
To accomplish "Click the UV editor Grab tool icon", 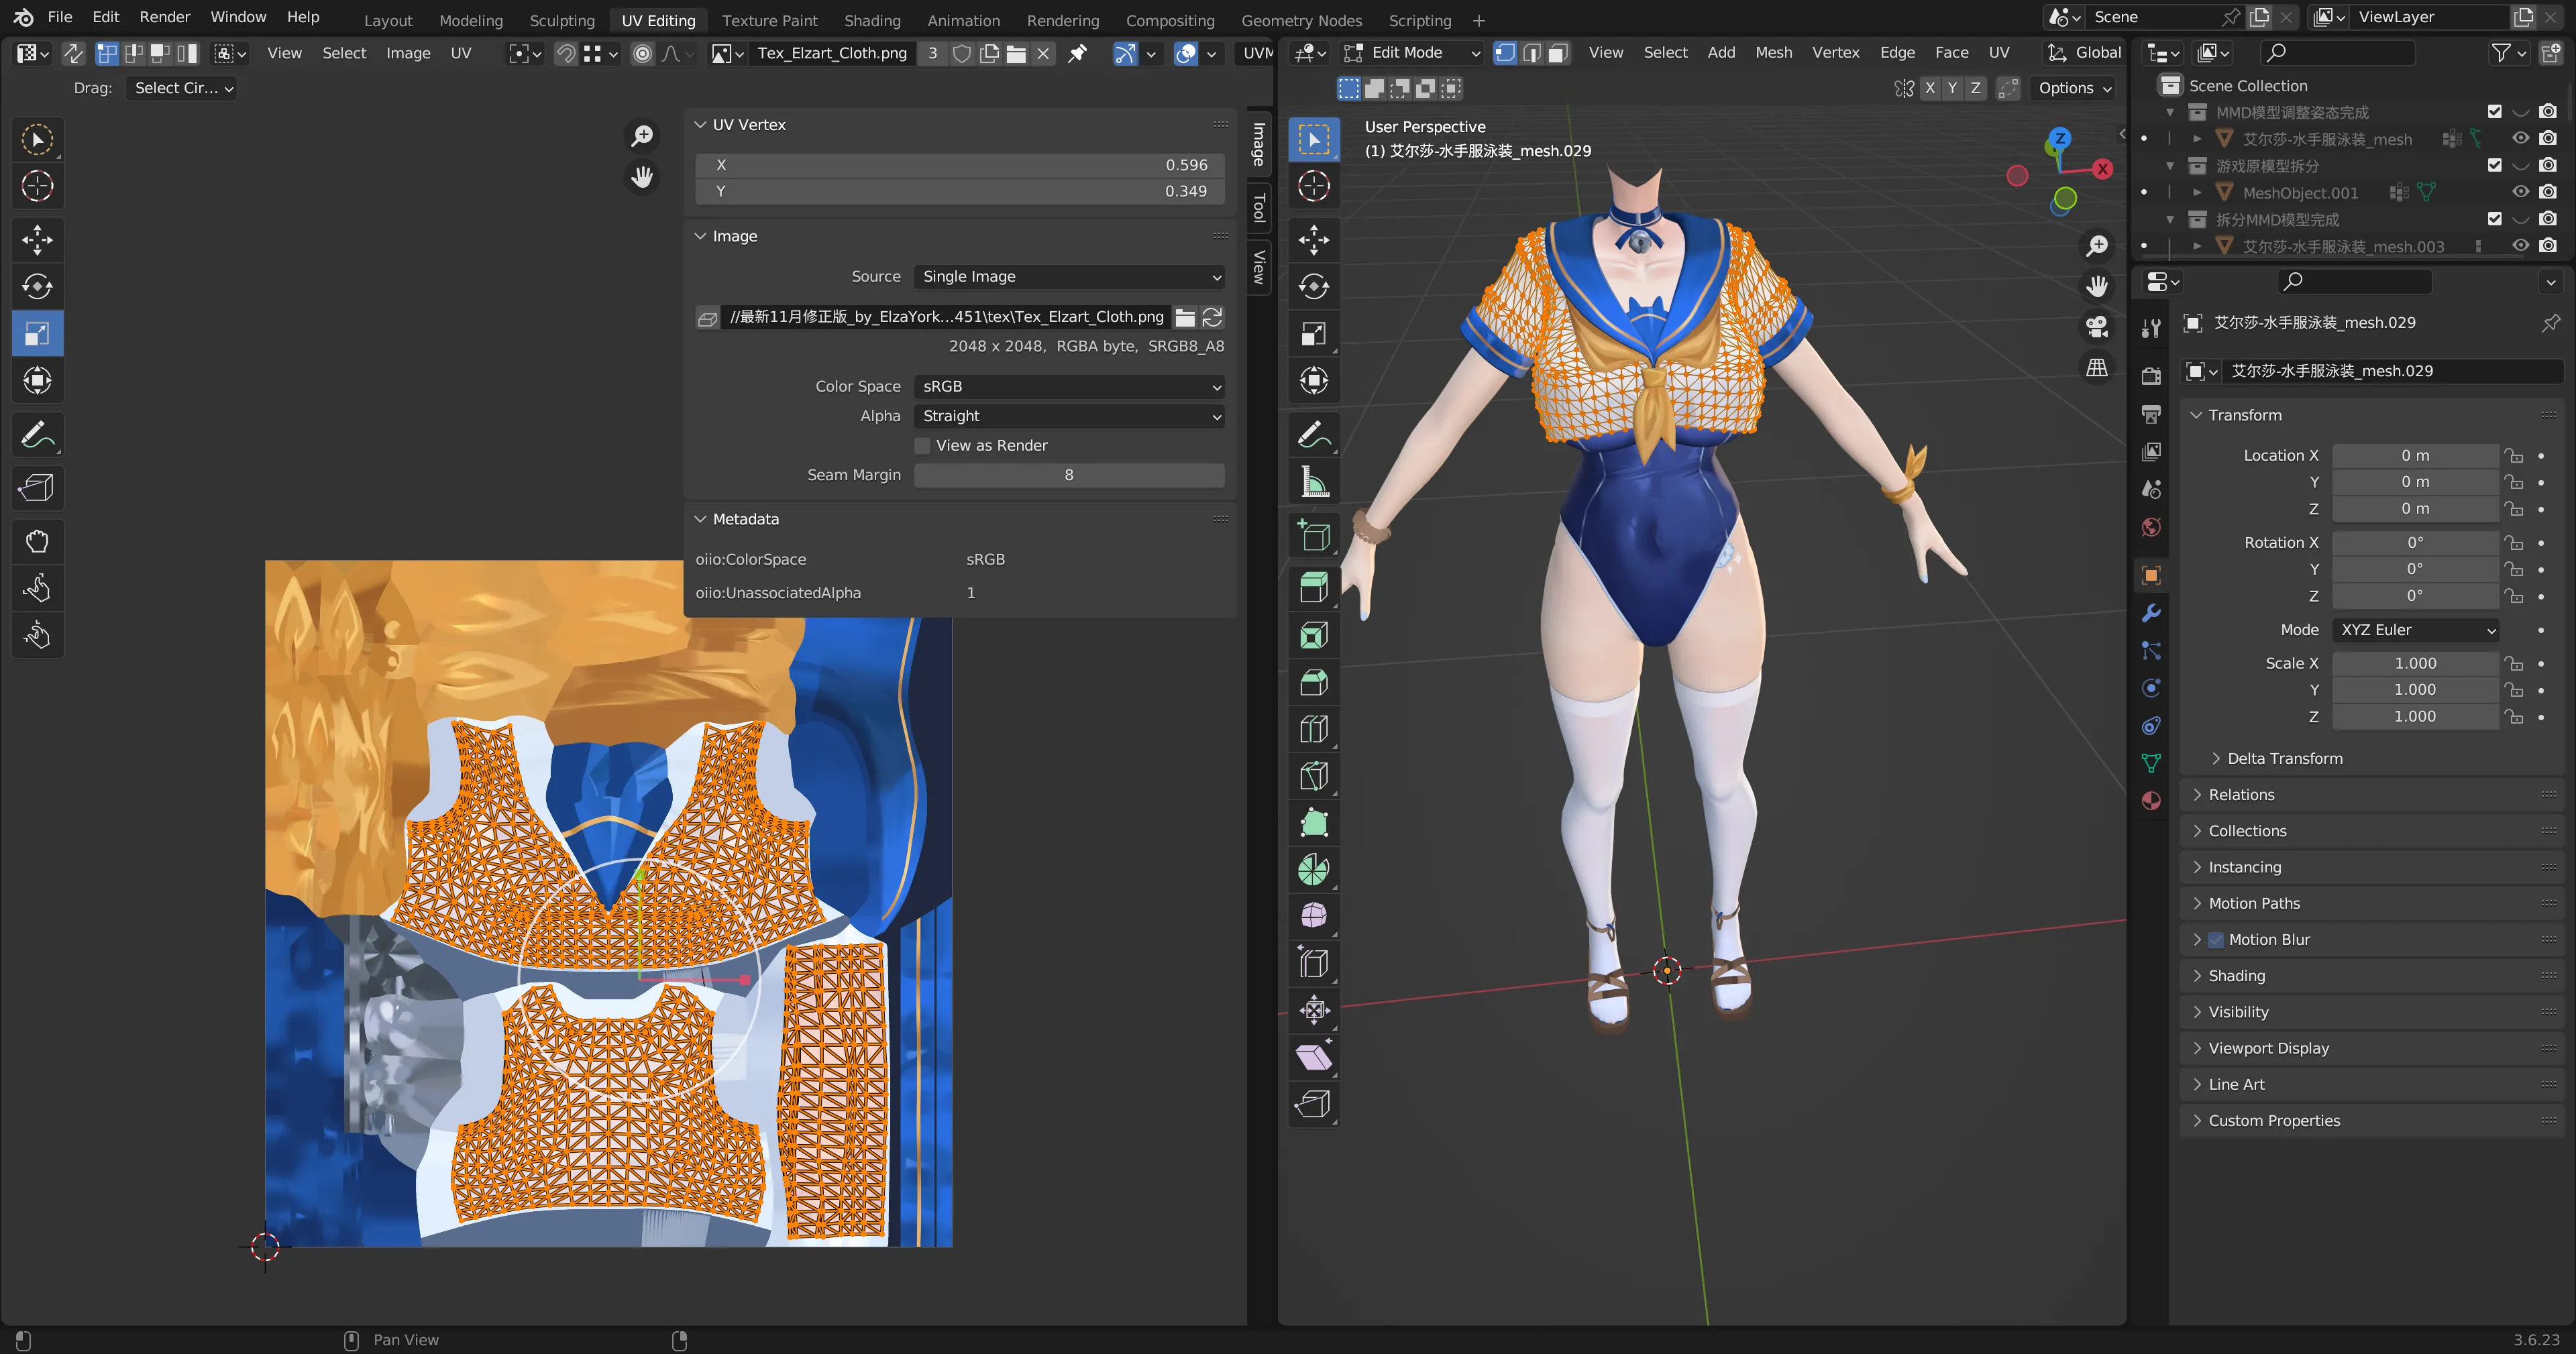I will [x=37, y=541].
